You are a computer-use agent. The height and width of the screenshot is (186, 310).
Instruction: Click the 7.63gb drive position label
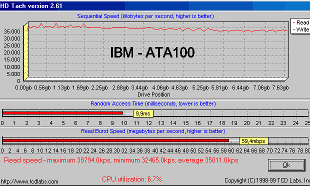click(x=280, y=87)
